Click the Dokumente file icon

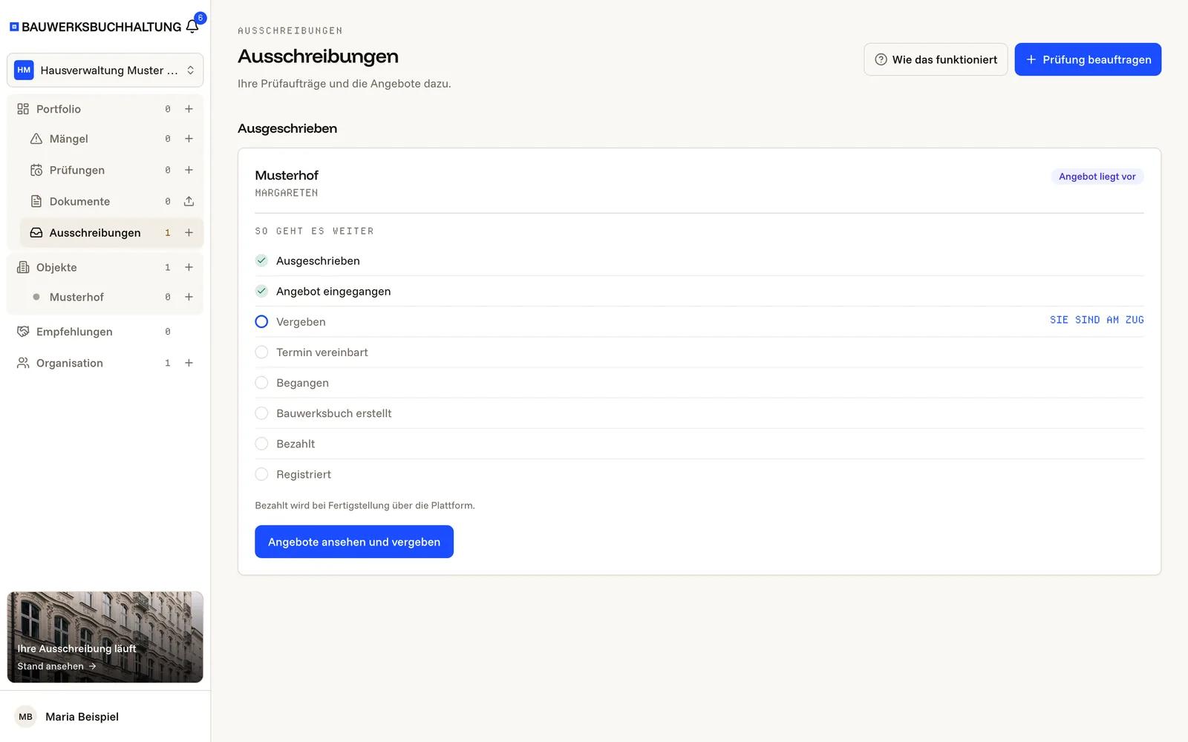click(36, 201)
